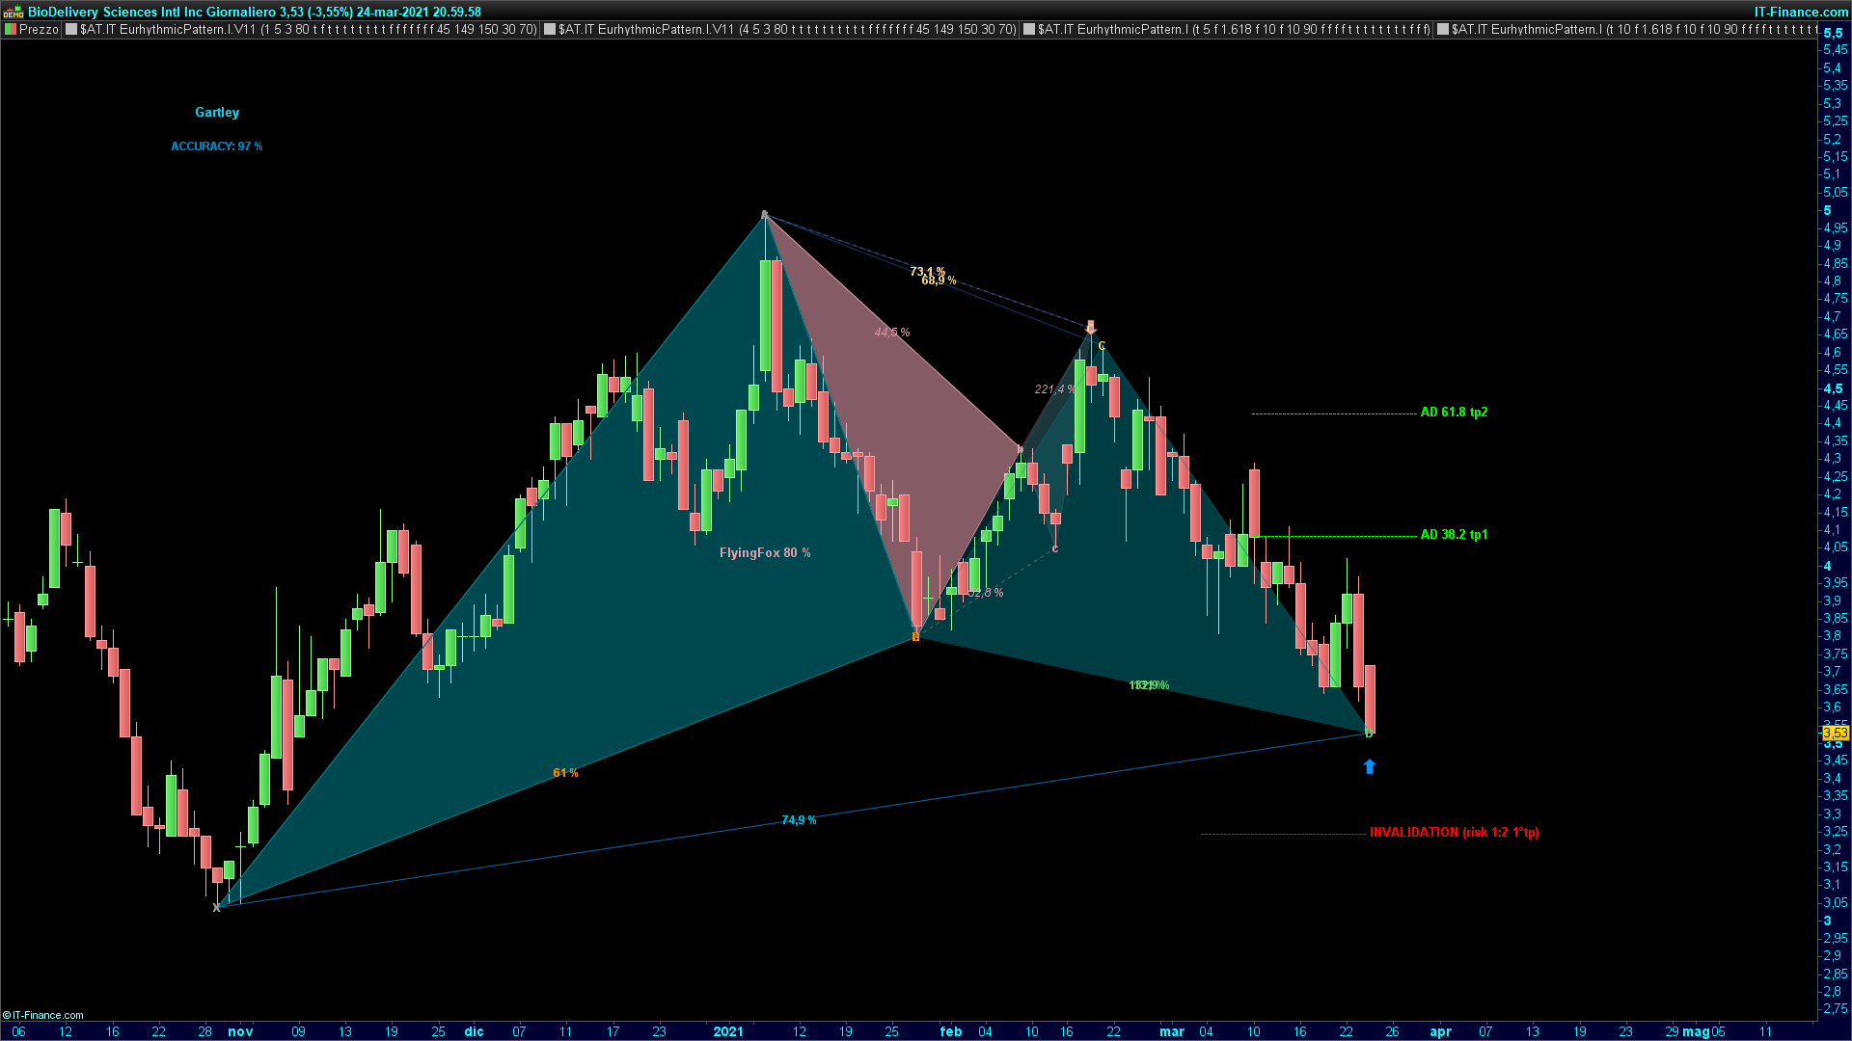This screenshot has height=1041, width=1852.
Task: Click the ©IT-Finance.com copyright link at bottom left
Action: click(43, 1015)
